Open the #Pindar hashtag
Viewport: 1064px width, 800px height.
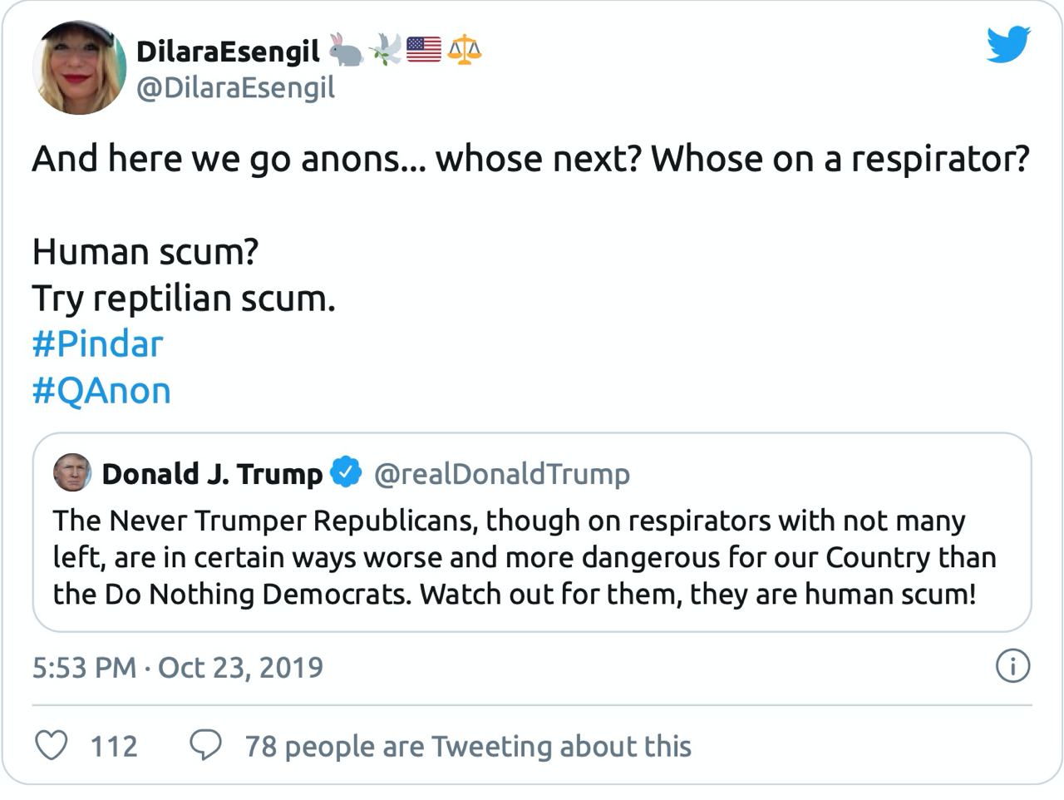(97, 344)
